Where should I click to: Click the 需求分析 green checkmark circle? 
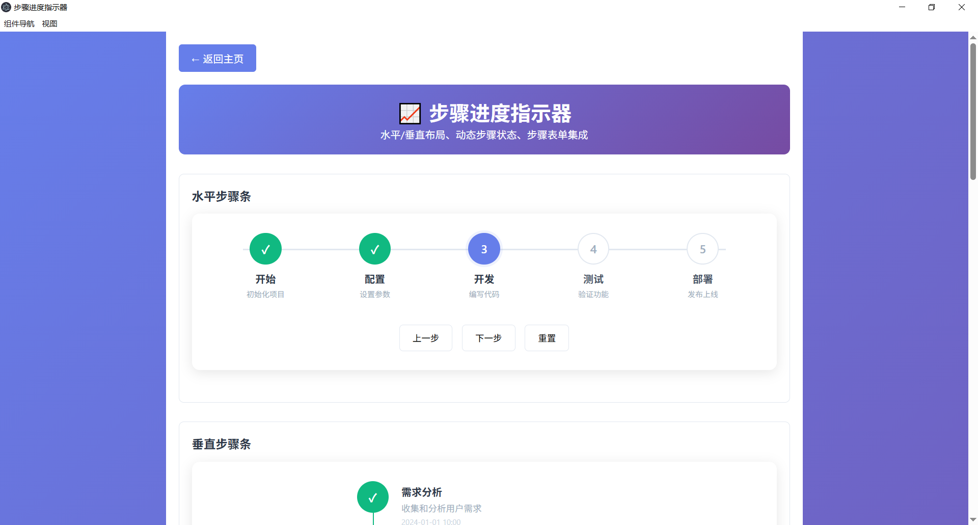pyautogui.click(x=373, y=497)
